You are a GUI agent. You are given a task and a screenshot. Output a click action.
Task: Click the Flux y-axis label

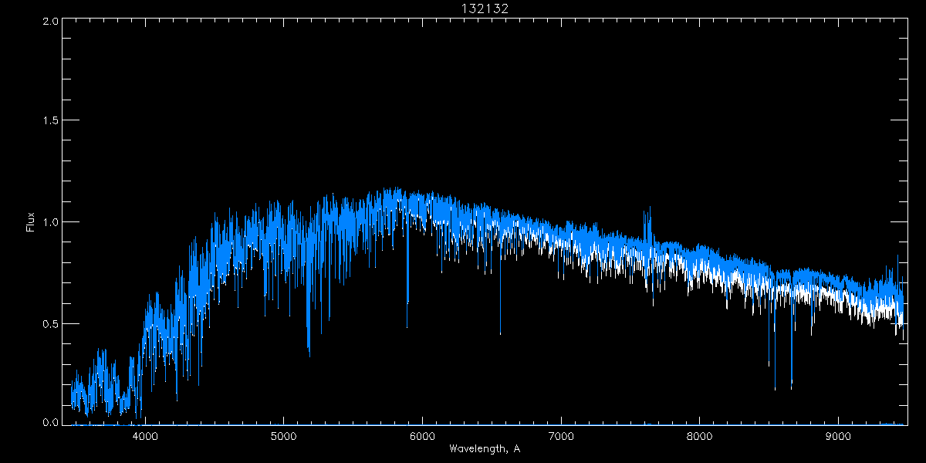pos(31,222)
